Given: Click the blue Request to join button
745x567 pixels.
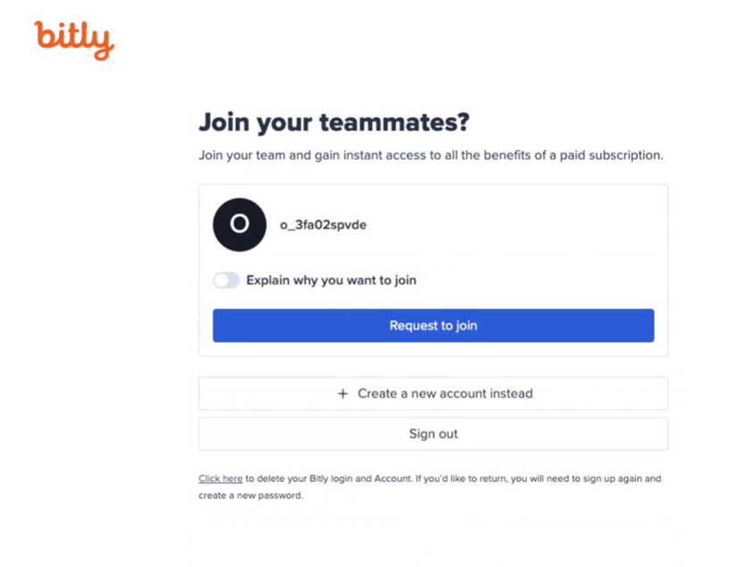Looking at the screenshot, I should click(433, 326).
